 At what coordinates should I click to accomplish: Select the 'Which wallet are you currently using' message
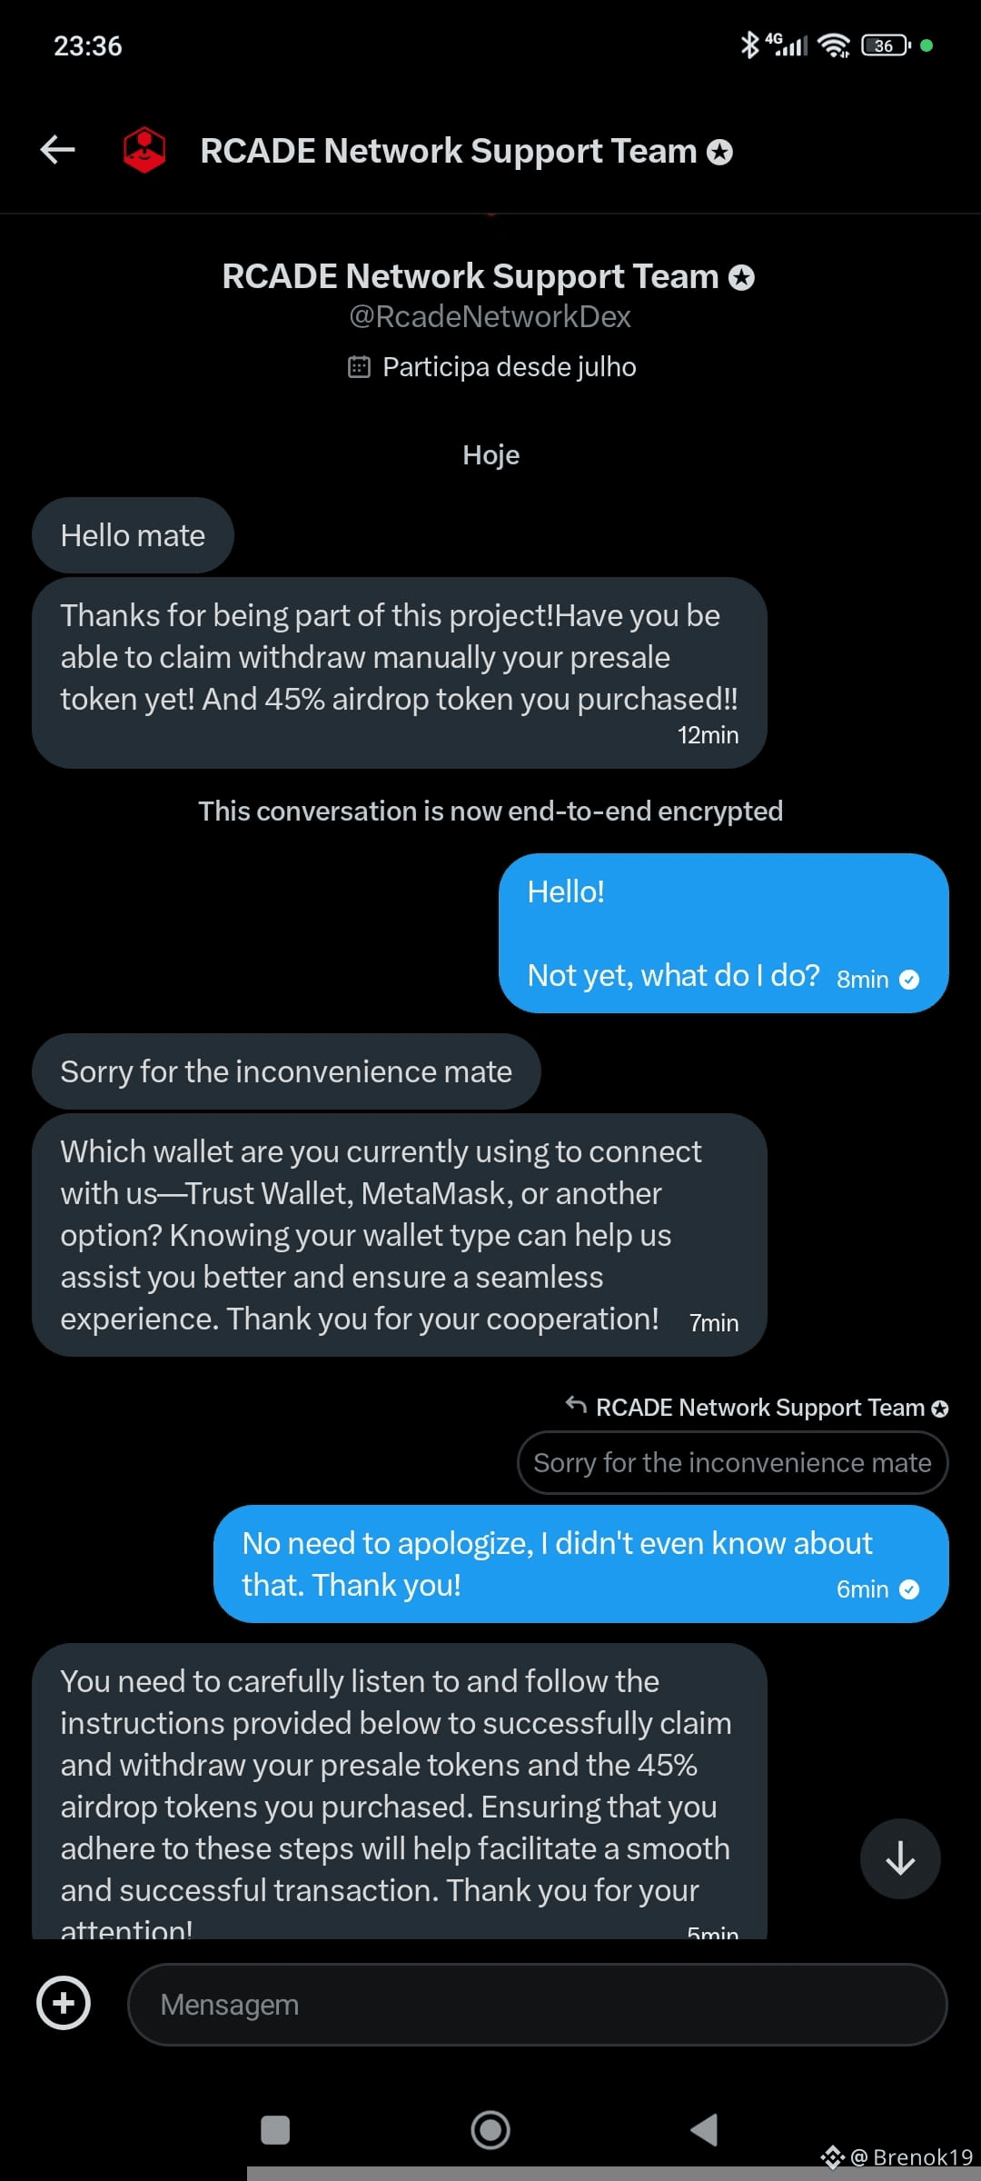[400, 1235]
